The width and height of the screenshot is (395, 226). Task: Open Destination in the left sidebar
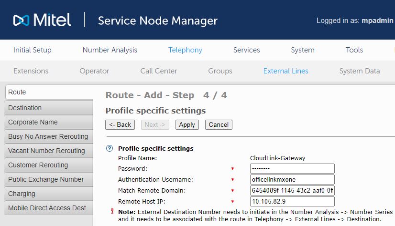coord(48,108)
